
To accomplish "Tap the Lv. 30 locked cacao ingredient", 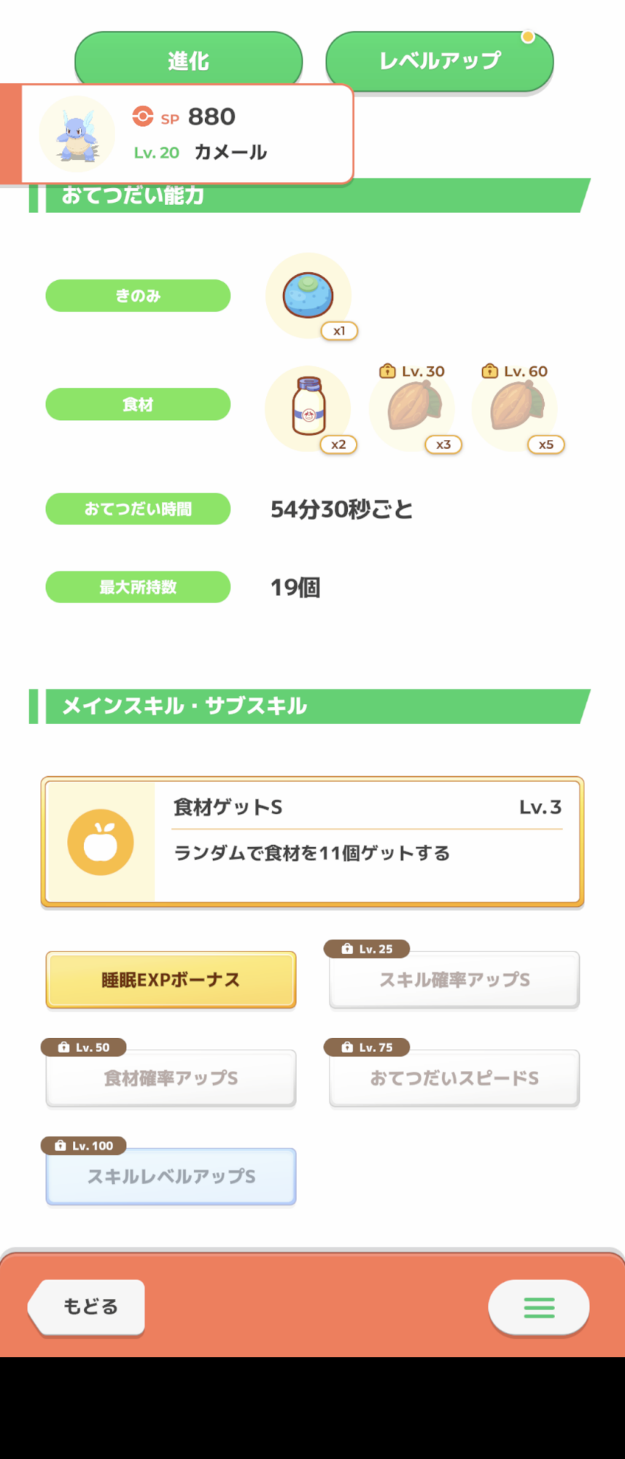I will pos(413,408).
